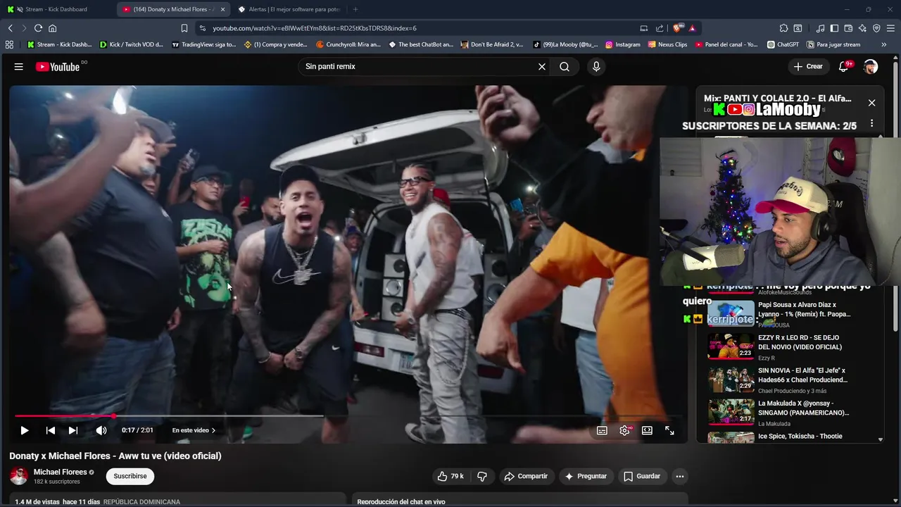Screen dimensions: 901x507
Task: Mute the video volume
Action: 101,430
